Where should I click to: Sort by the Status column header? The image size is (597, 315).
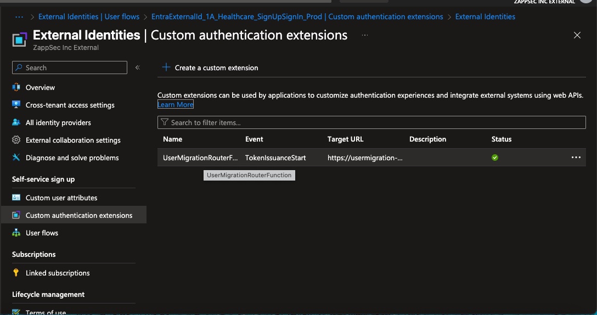(501, 139)
